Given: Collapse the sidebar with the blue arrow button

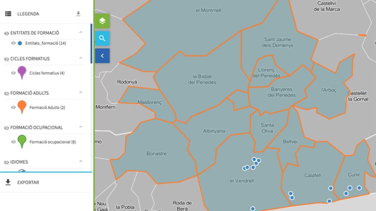Looking at the screenshot, I should tap(102, 56).
